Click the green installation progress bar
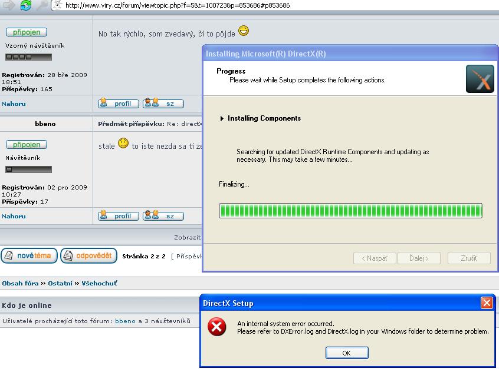Screen dimensions: 499x369 tap(350, 211)
